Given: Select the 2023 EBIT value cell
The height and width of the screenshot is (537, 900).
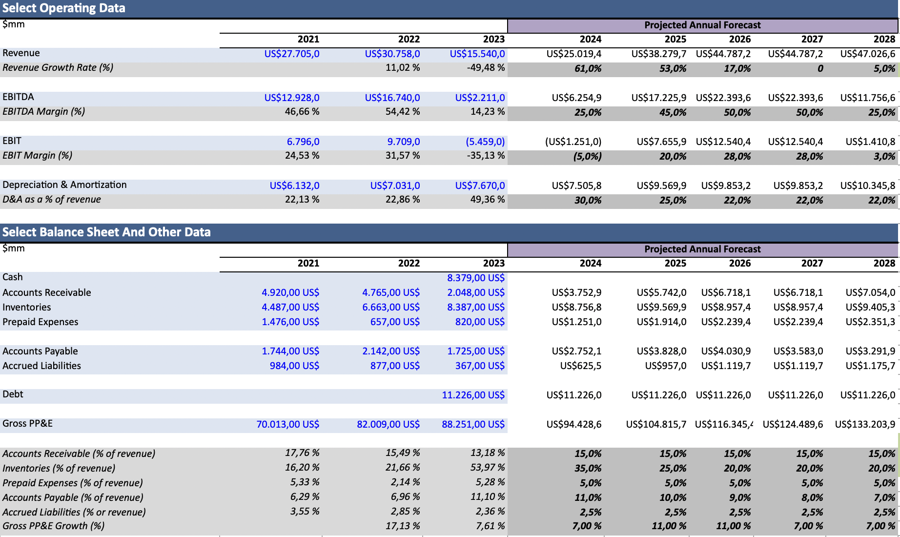Looking at the screenshot, I should tap(485, 142).
